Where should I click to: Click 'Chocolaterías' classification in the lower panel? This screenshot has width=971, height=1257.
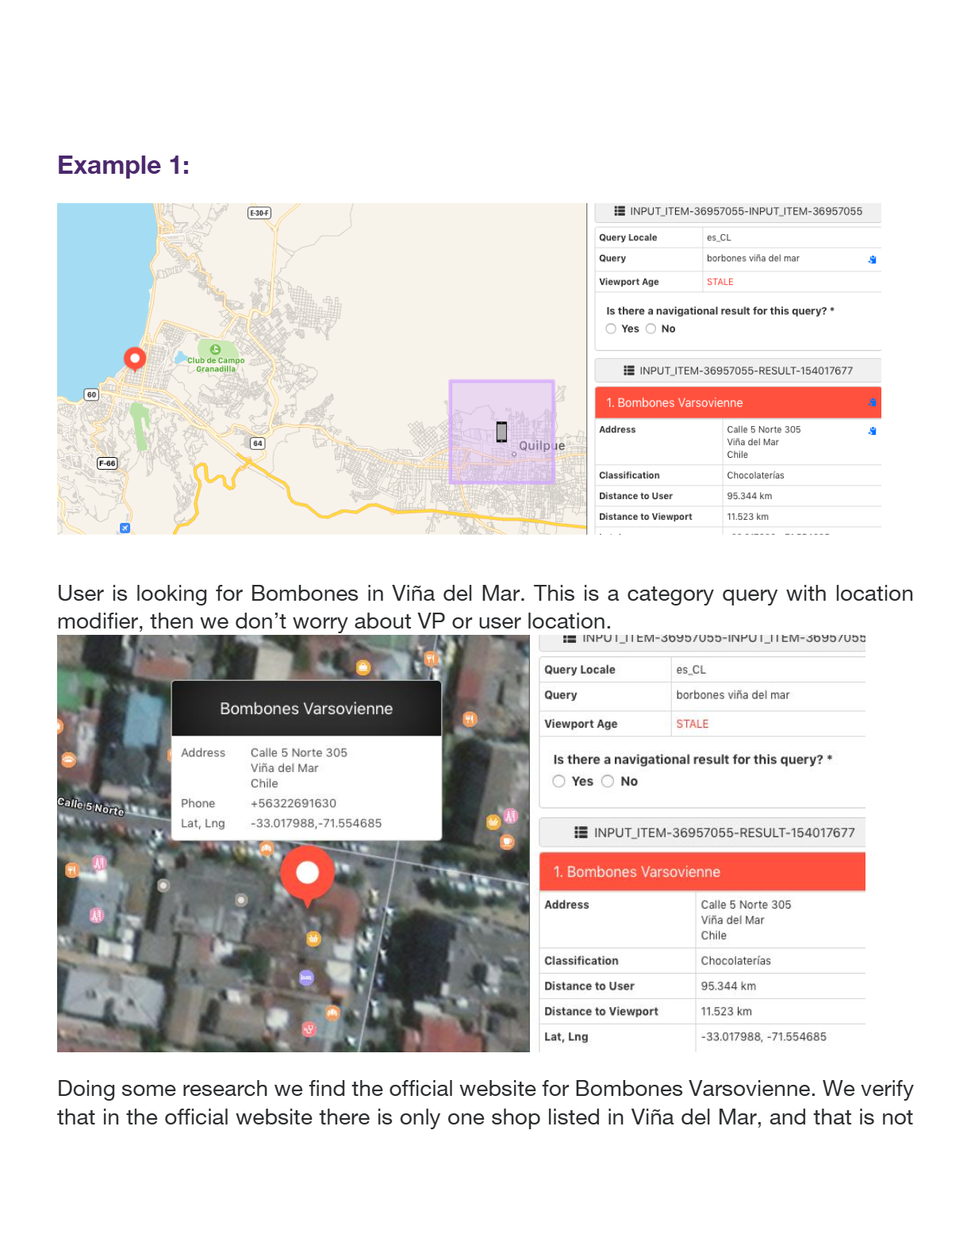[736, 960]
